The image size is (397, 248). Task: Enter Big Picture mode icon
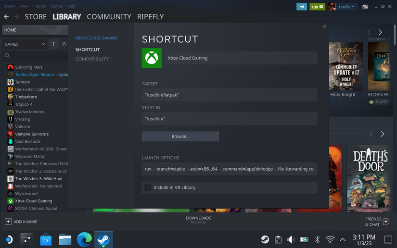click(365, 7)
